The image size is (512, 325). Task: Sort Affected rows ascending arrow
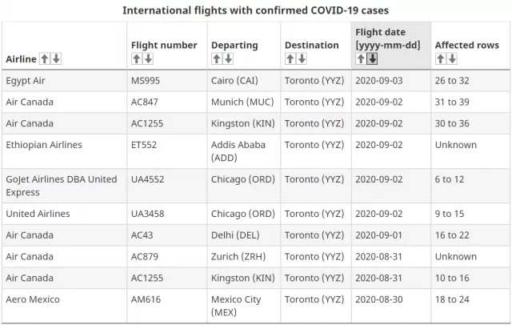point(440,58)
